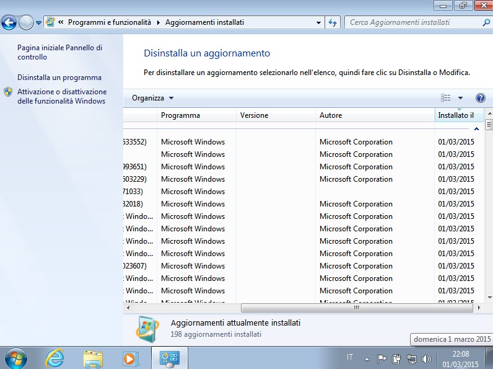Minimize the window
This screenshot has width=493, height=369.
coord(443,6)
